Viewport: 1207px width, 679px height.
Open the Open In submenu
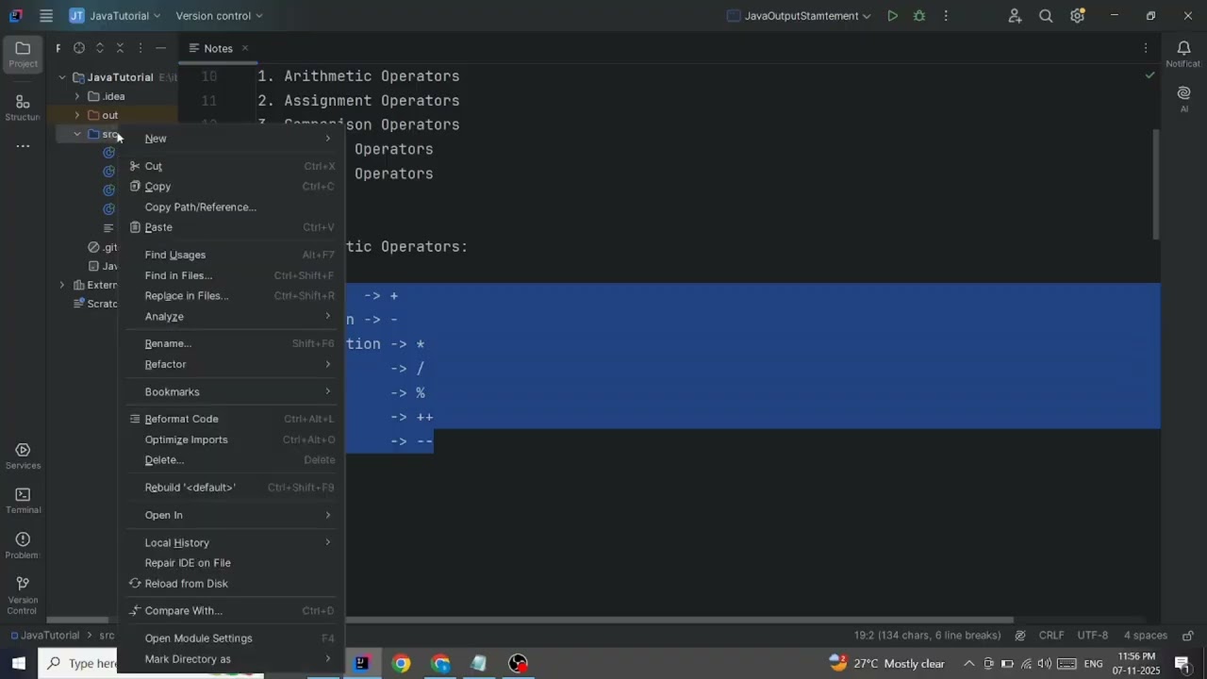(x=232, y=515)
